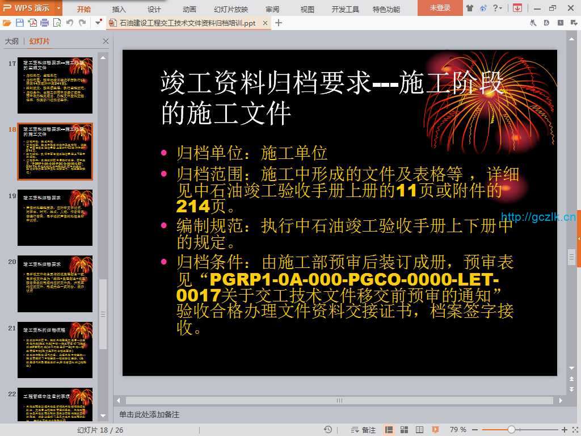Switch to the 大纲 outline tab
581x436 pixels.
tap(12, 41)
